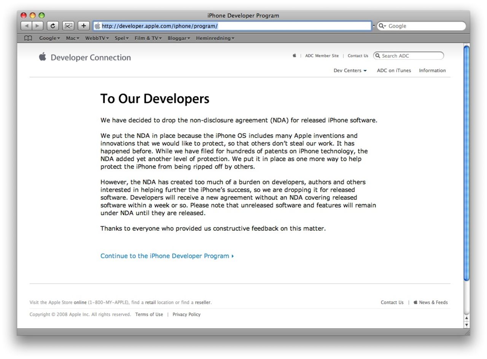This screenshot has height=359, width=487.
Task: Add a bookmark with the plus button
Action: click(83, 26)
